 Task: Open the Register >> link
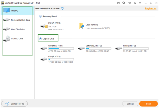151,9
